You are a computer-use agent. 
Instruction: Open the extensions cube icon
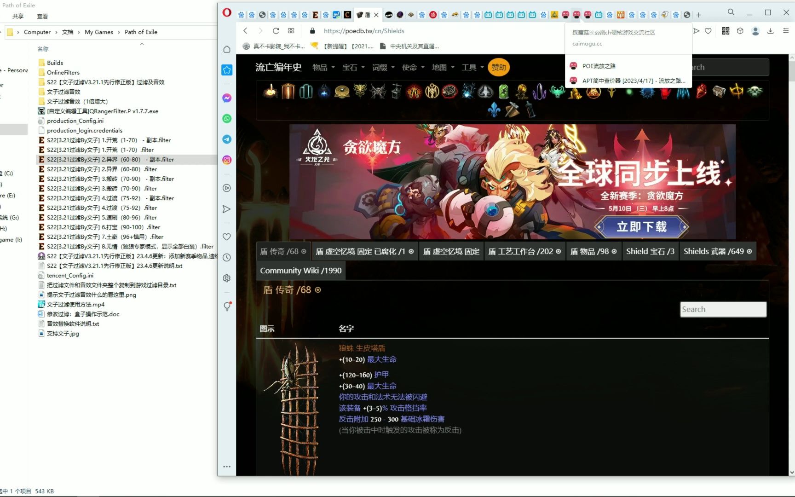click(x=740, y=31)
